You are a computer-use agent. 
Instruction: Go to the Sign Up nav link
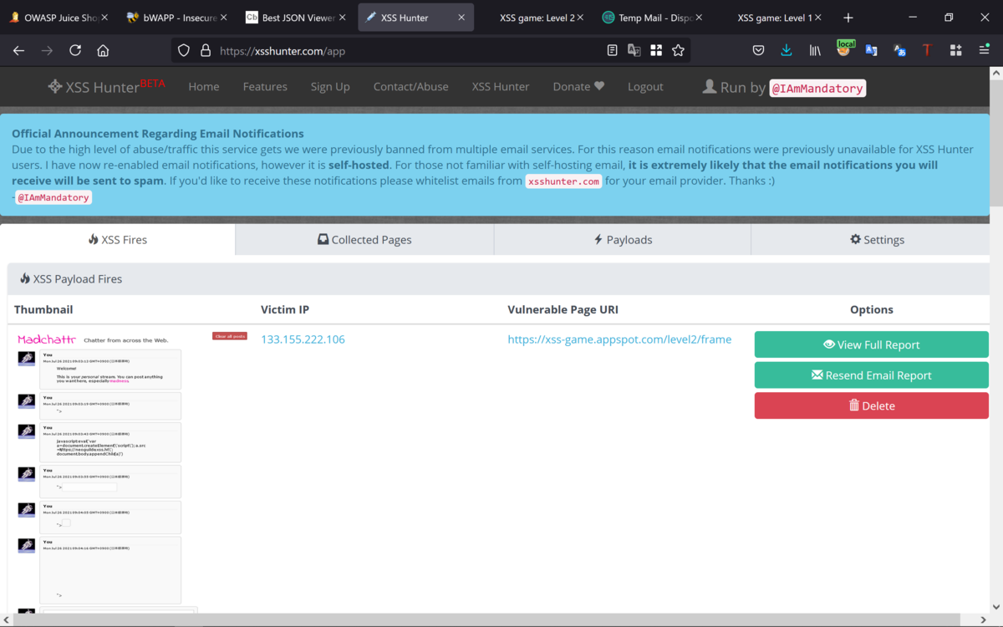(330, 87)
